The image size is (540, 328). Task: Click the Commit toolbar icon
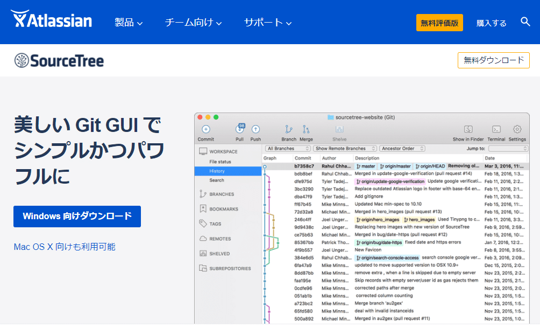coord(205,129)
